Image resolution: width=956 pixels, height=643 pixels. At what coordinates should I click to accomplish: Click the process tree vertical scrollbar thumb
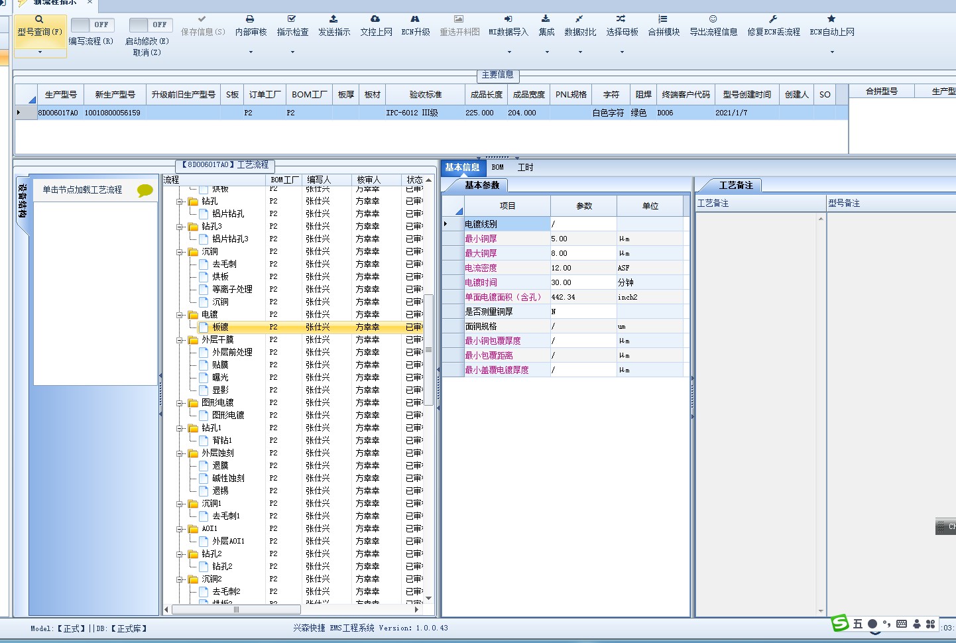pyautogui.click(x=429, y=350)
